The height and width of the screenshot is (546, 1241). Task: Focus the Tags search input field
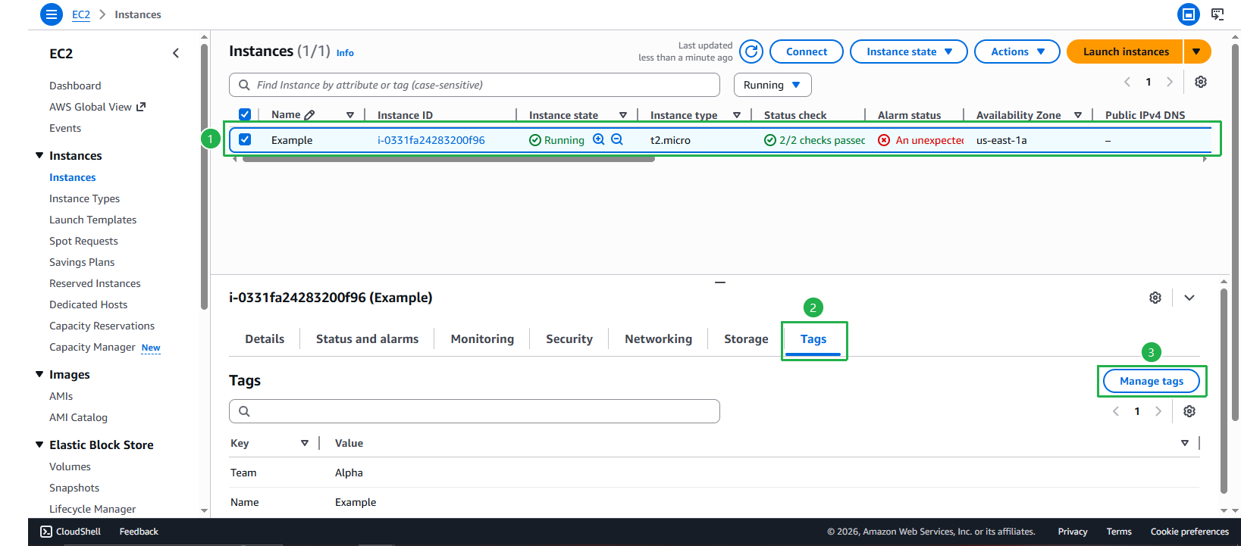(475, 411)
